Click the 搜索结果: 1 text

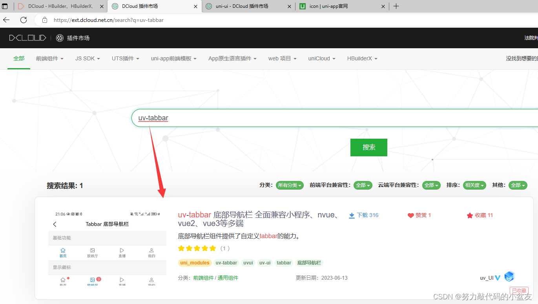point(65,185)
